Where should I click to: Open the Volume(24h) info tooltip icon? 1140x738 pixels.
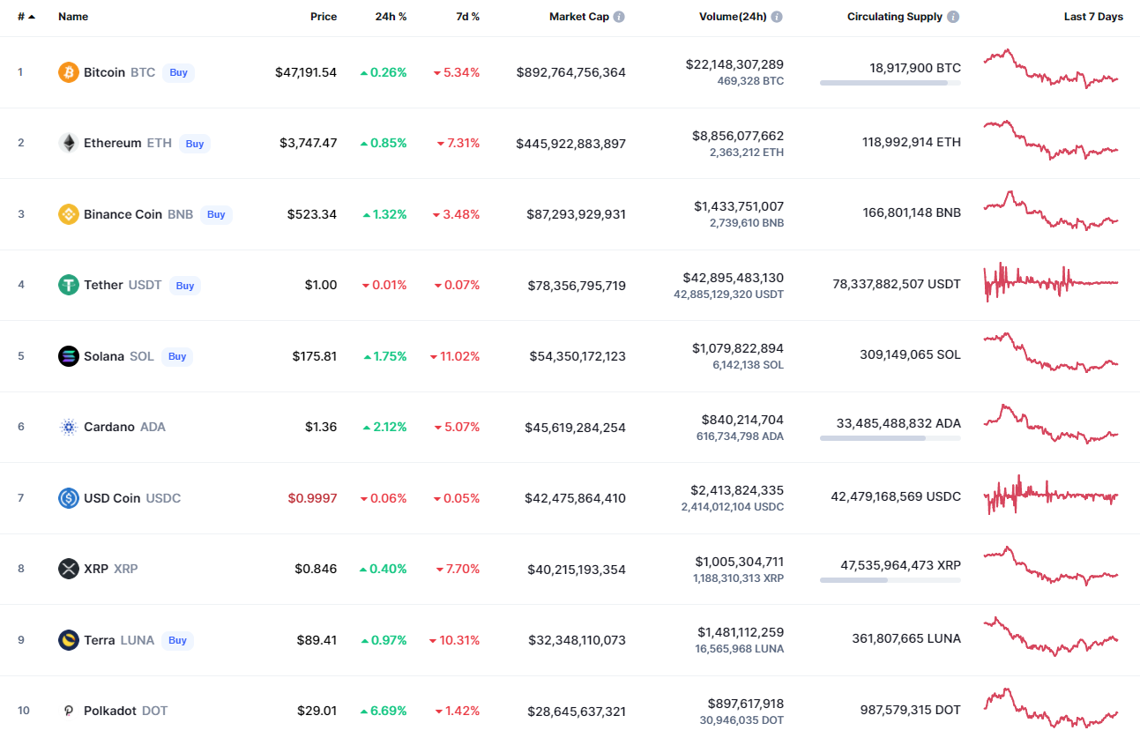pos(777,17)
